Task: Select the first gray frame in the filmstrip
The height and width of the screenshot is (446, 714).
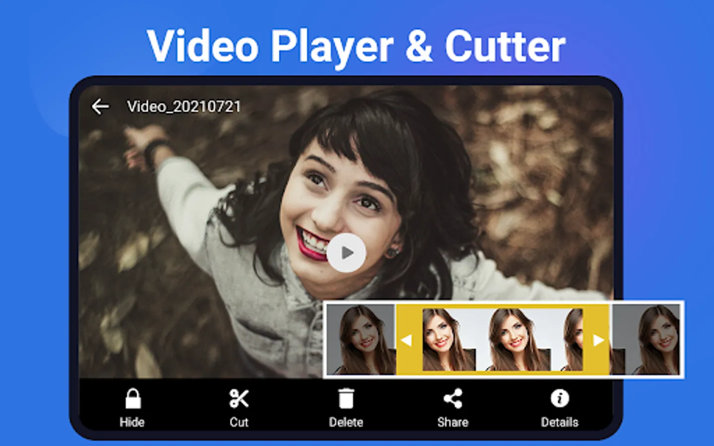Action: (x=361, y=339)
